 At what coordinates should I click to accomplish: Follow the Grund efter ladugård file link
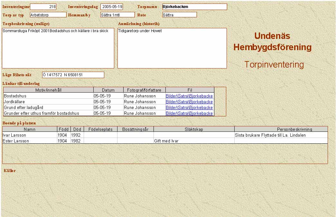click(189, 108)
